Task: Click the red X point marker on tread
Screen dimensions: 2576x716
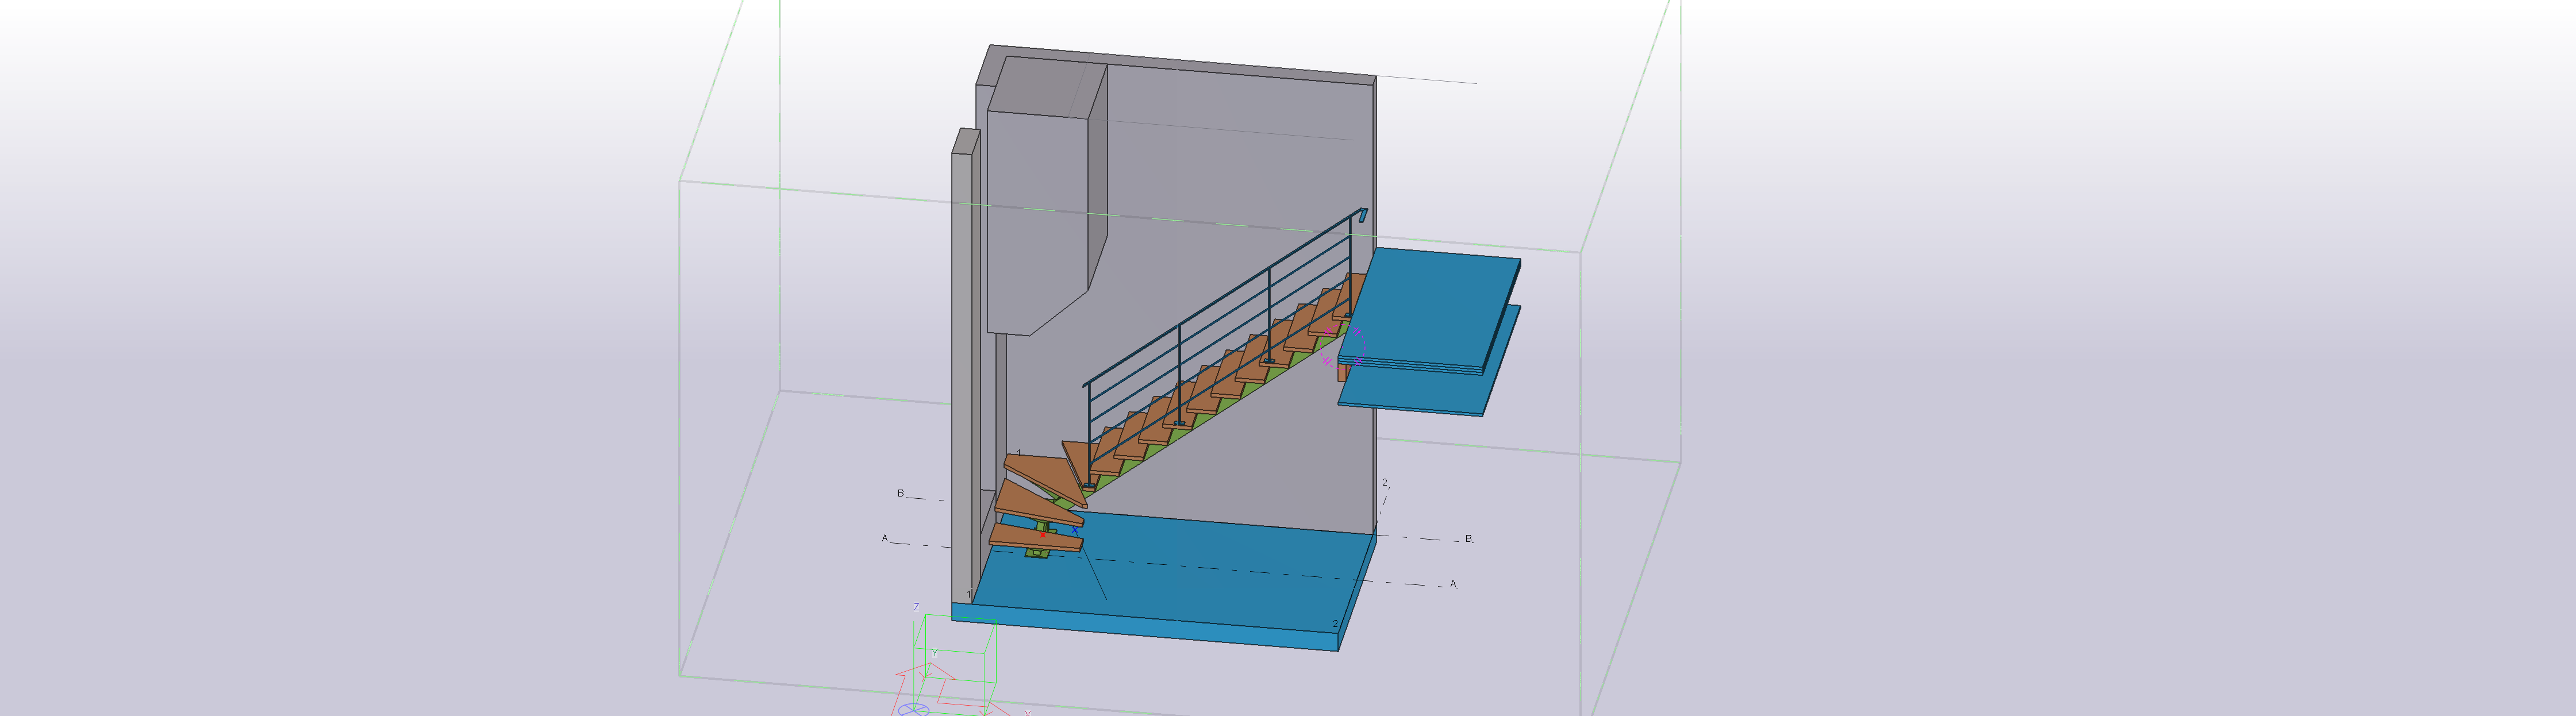Action: point(1043,534)
